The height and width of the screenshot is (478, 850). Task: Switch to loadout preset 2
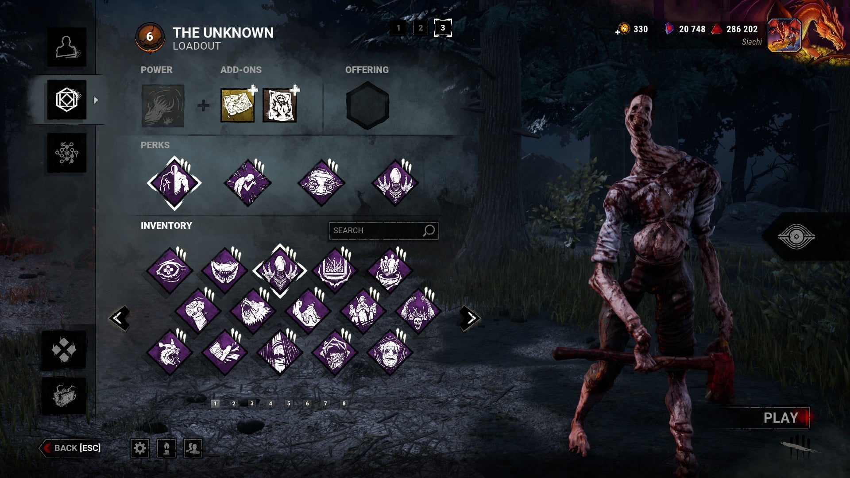tap(421, 28)
